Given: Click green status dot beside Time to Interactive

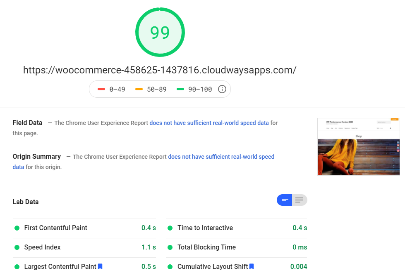Looking at the screenshot, I should 170,228.
